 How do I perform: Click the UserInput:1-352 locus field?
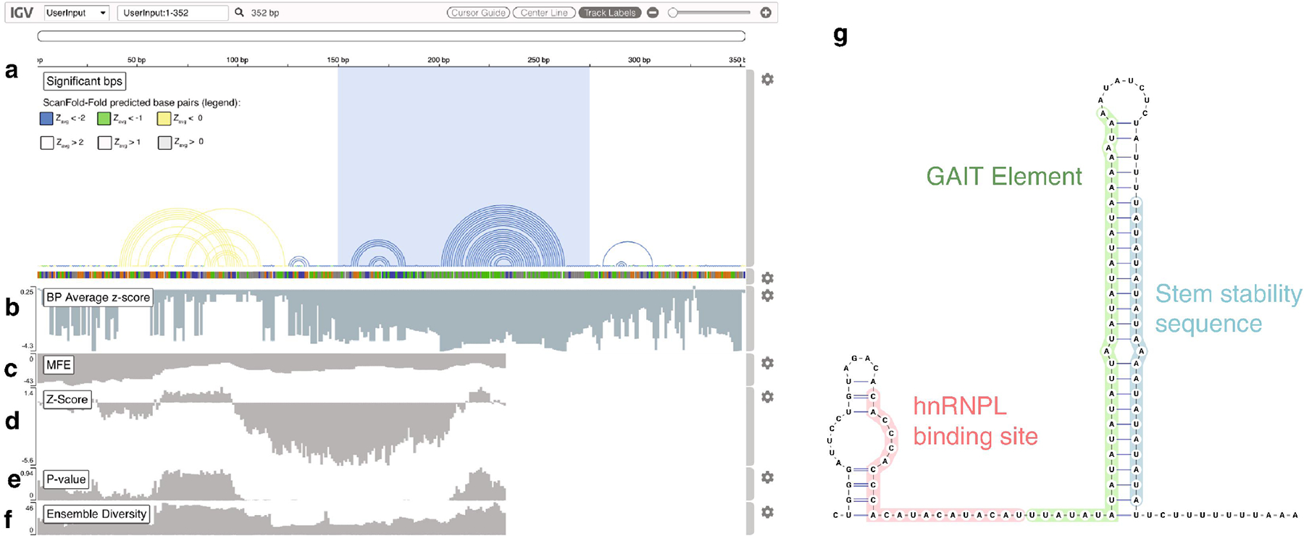(x=172, y=13)
